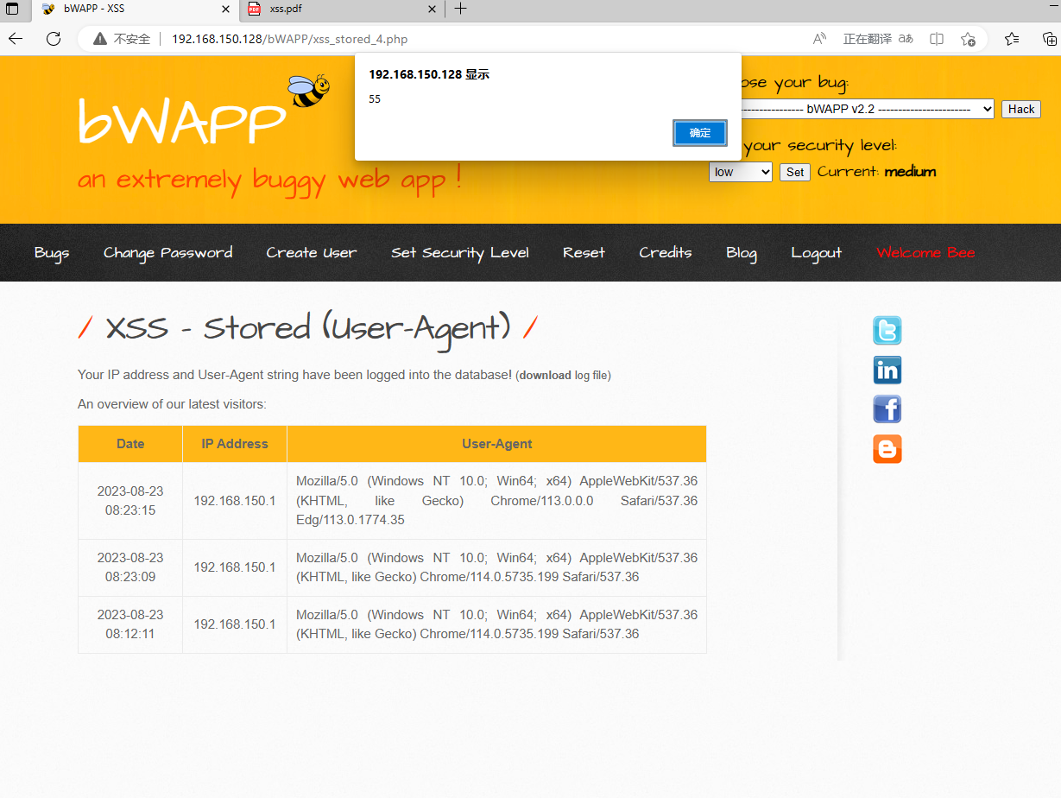Click the bWAPP logo title
Image resolution: width=1061 pixels, height=798 pixels.
click(x=181, y=121)
